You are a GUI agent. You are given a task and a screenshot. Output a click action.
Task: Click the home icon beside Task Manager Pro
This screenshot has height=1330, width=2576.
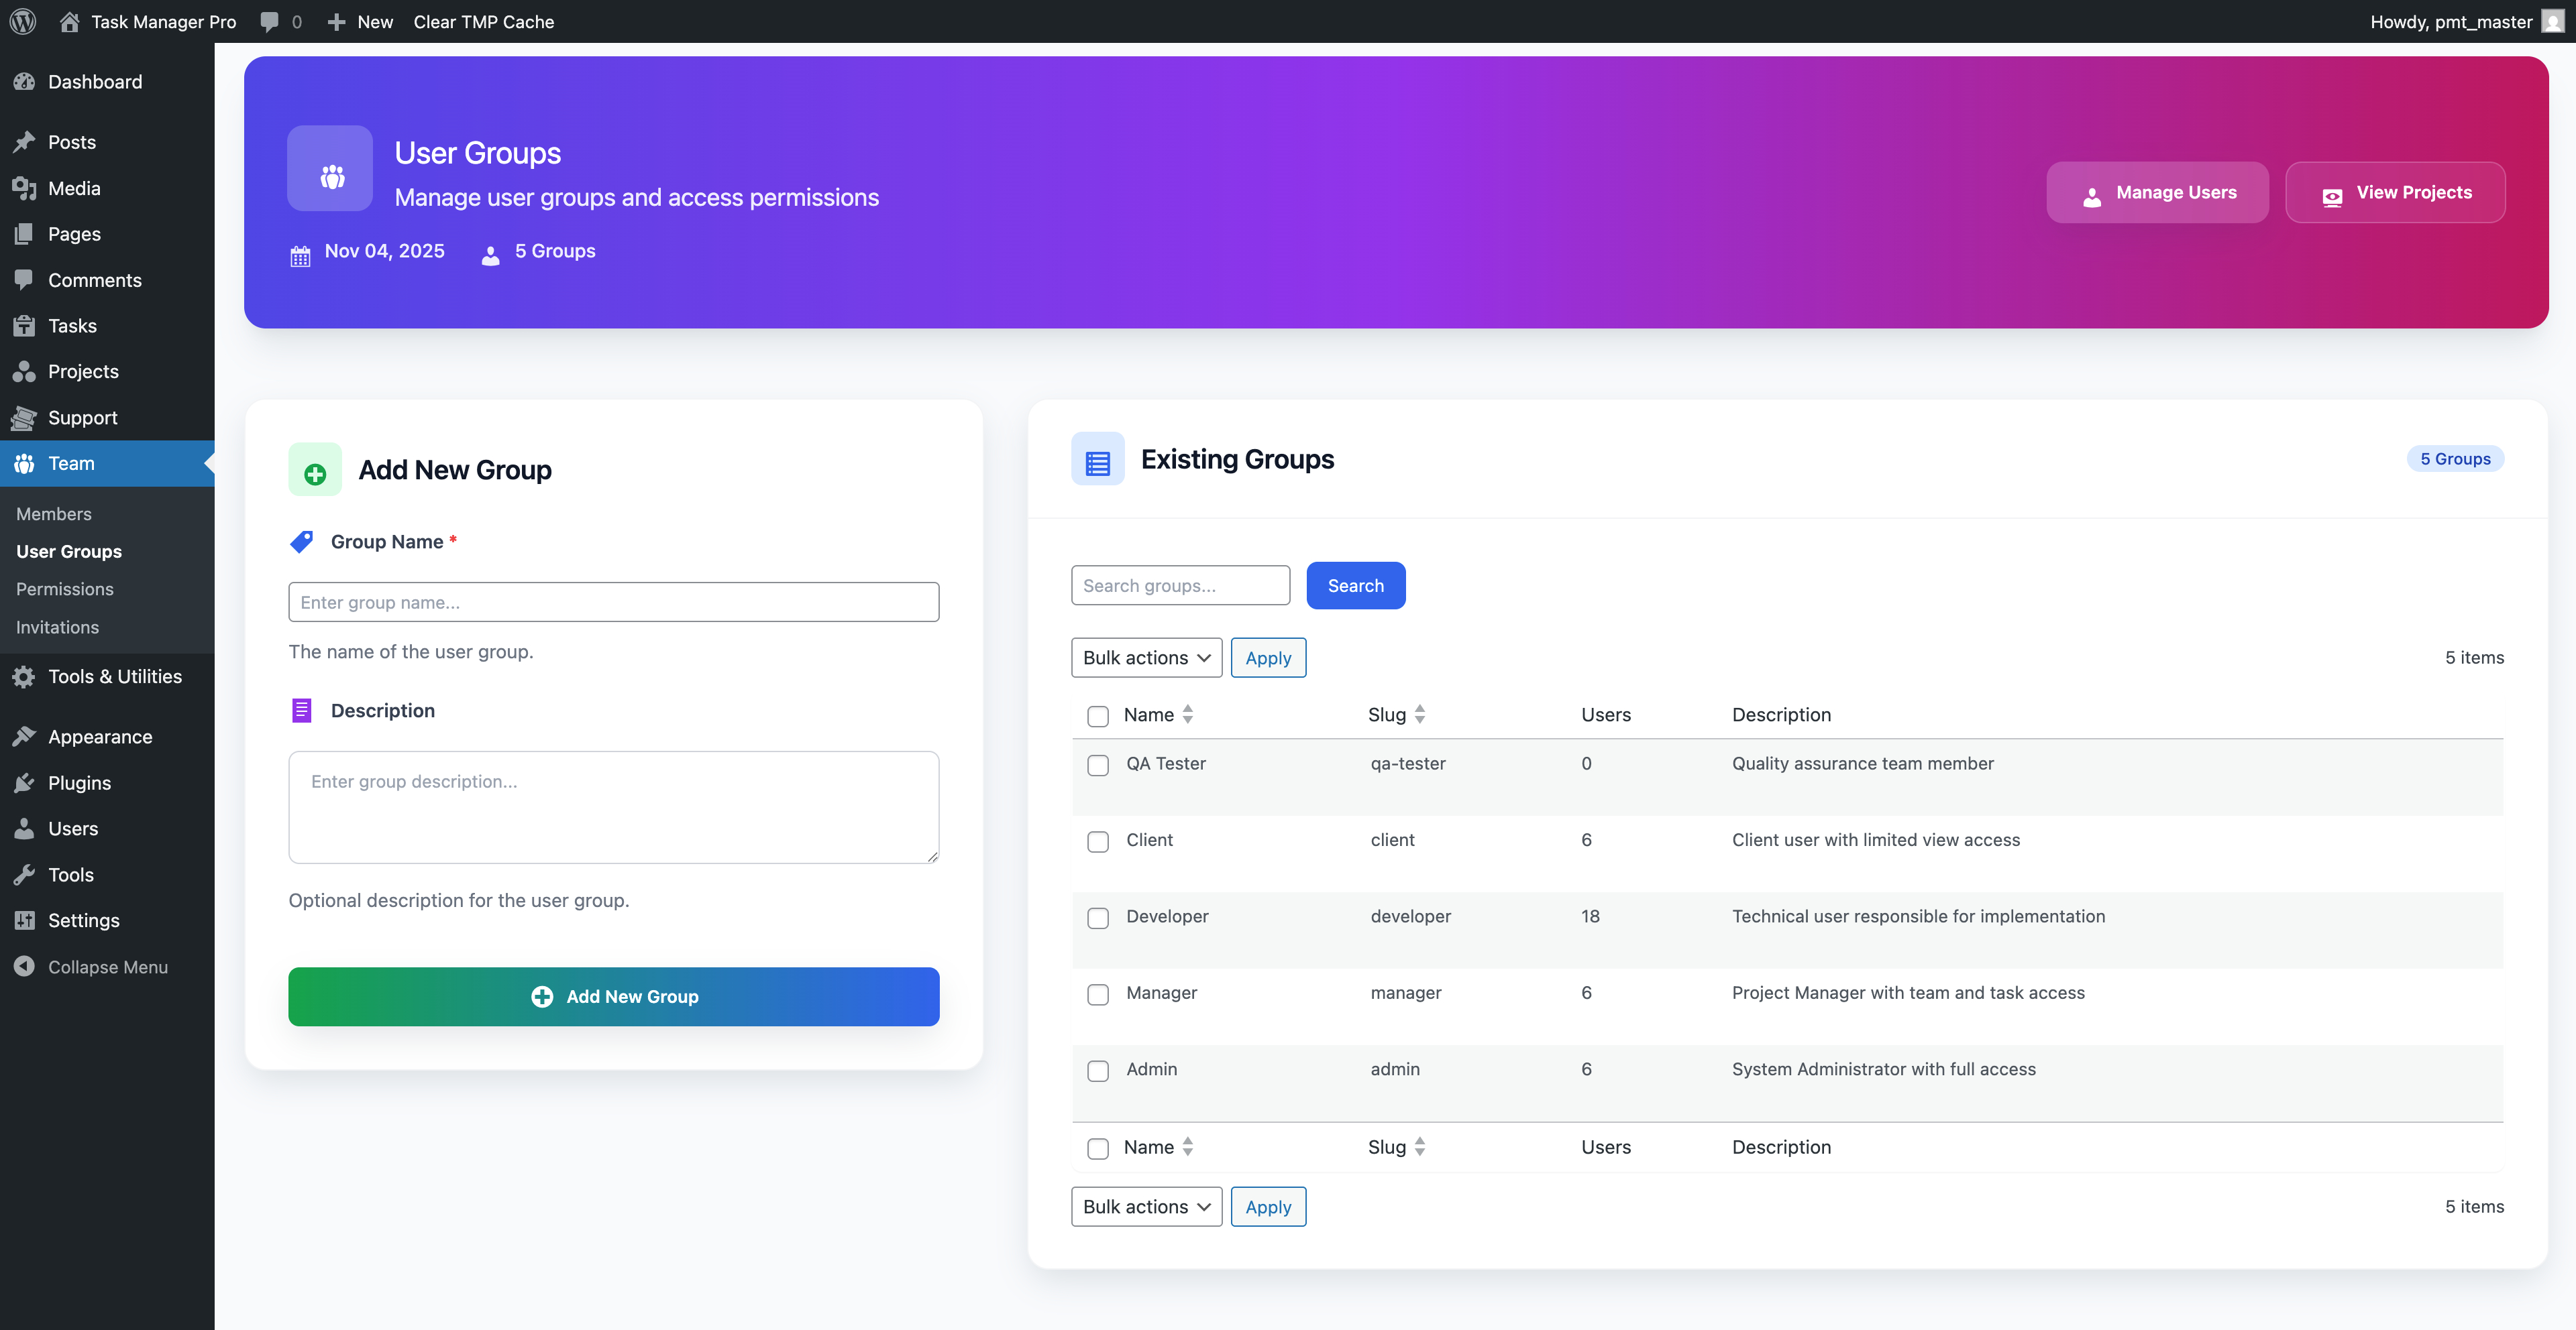point(69,21)
